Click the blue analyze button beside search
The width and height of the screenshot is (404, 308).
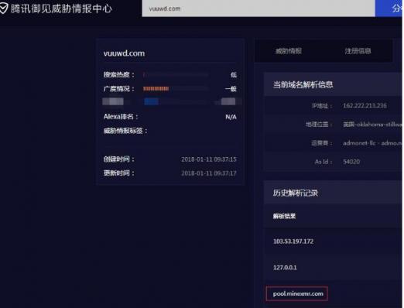pos(389,9)
